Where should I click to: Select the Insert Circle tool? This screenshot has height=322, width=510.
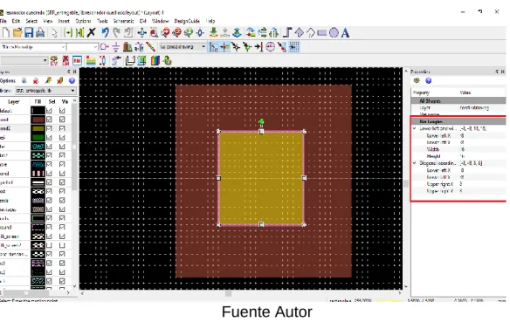[334, 33]
